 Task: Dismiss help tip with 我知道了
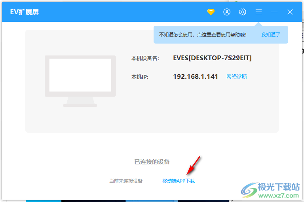271,35
